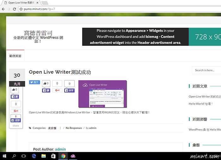Switch to Open Live Writer on the taskbar
This screenshot has width=221, height=160.
pyautogui.click(x=73, y=156)
